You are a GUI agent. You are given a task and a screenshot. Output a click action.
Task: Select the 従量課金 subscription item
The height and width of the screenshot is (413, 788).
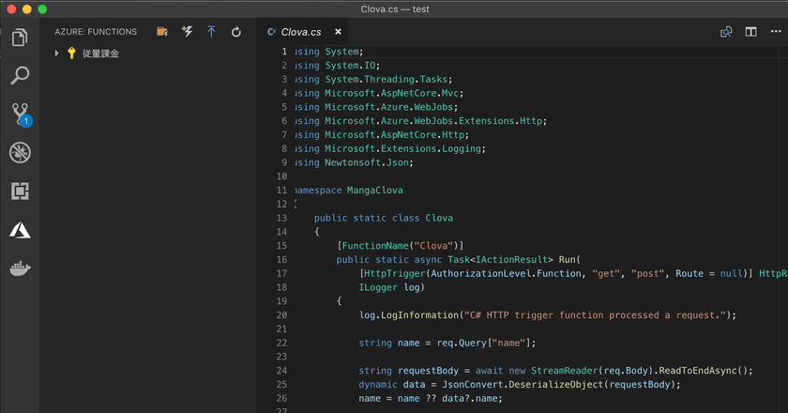tap(99, 54)
